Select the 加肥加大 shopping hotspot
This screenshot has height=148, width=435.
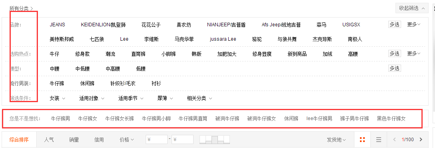tap(227, 54)
